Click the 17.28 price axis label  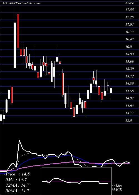(x=130, y=17)
